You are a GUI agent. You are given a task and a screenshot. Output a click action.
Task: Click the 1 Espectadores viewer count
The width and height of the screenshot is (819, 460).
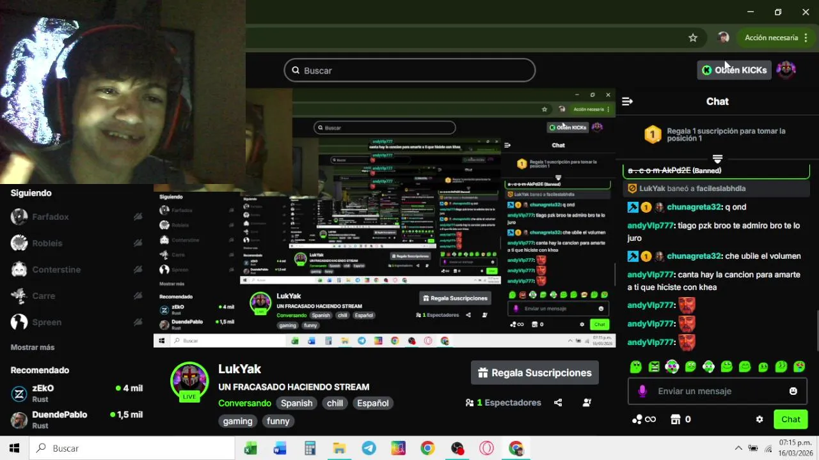coord(504,402)
